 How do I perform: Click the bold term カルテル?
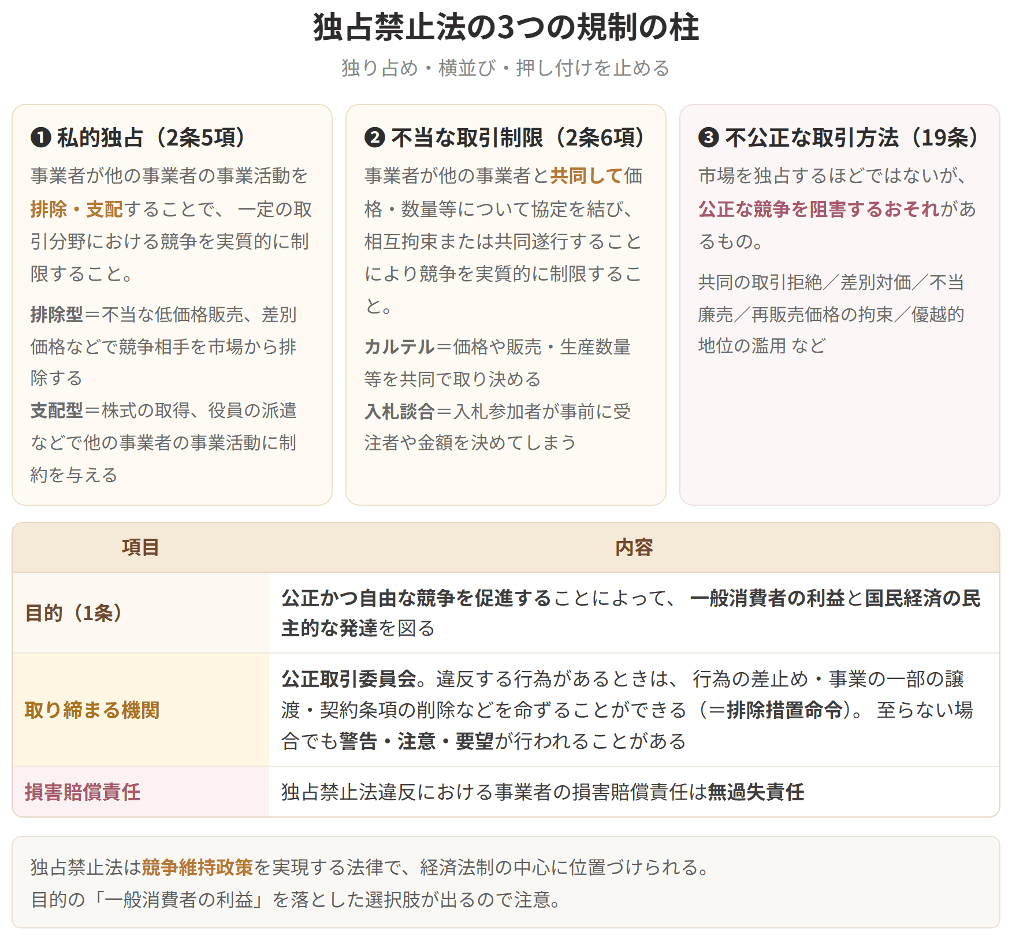pyautogui.click(x=399, y=347)
